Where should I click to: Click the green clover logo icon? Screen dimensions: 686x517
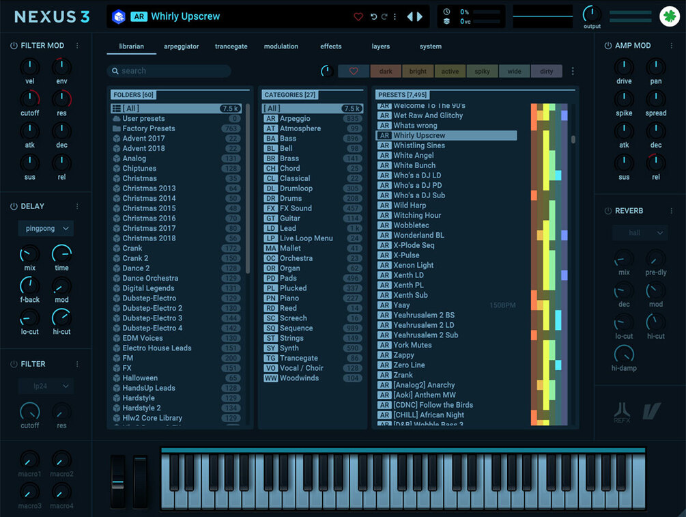point(670,16)
